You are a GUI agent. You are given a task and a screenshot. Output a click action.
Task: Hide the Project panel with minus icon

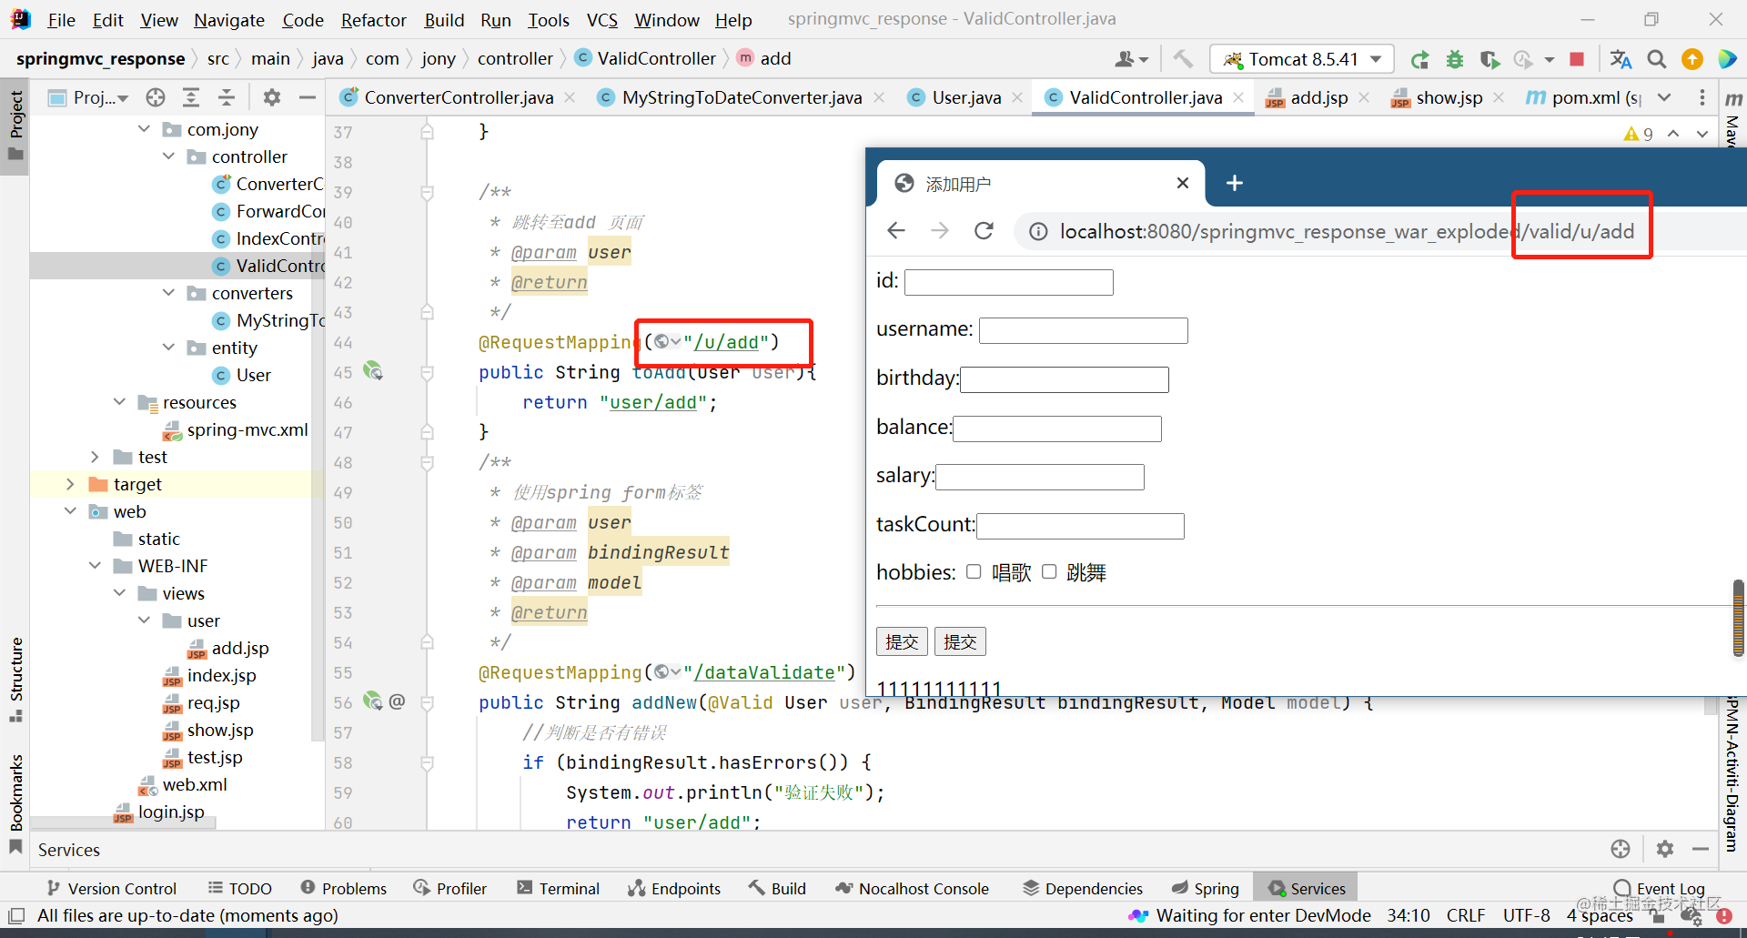pyautogui.click(x=308, y=97)
